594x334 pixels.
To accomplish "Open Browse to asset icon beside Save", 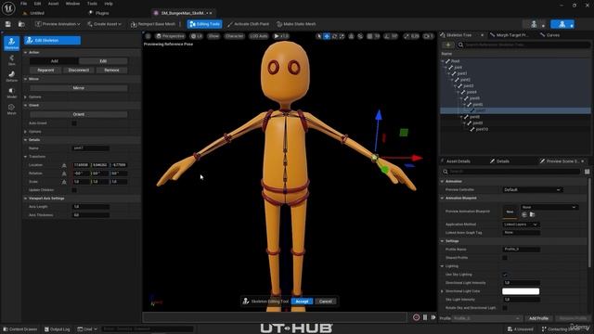I will [21, 24].
